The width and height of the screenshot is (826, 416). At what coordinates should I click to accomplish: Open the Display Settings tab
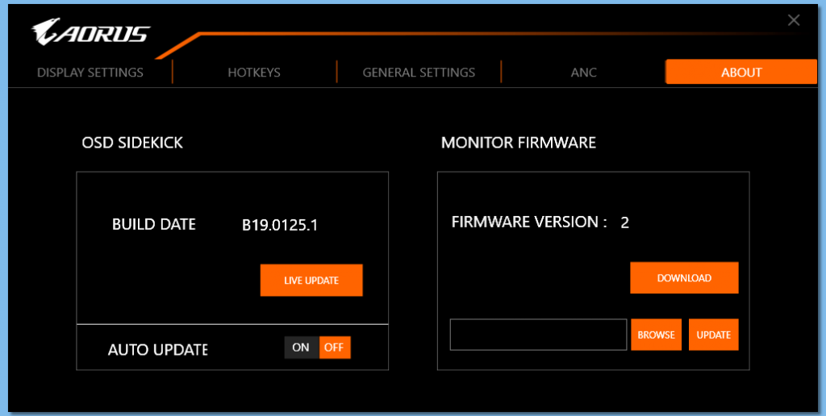click(90, 73)
